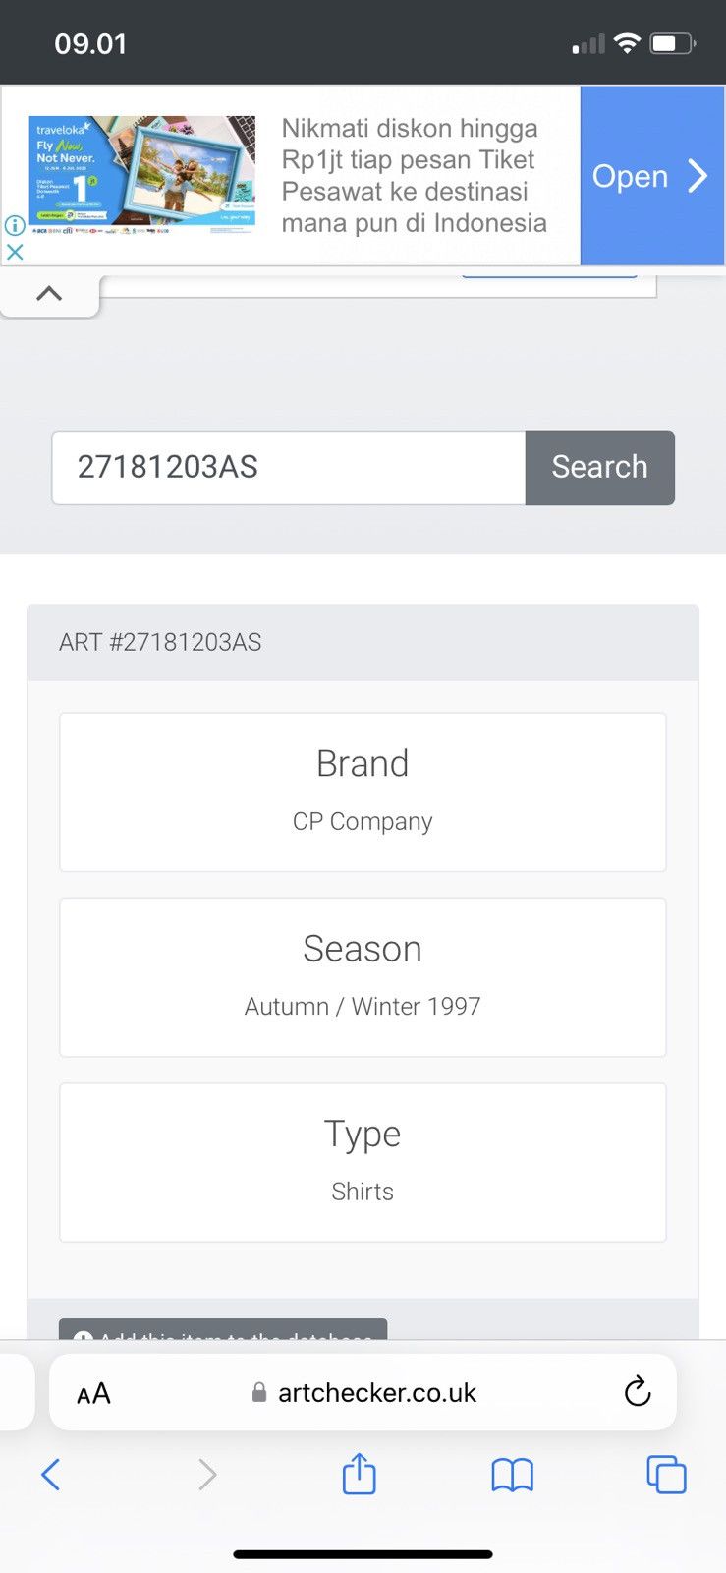Tap the Safari back arrow
The image size is (726, 1573).
coord(51,1475)
